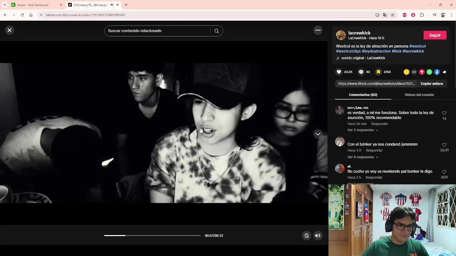This screenshot has height=256, width=456.
Task: Close the TikTok browser tab
Action: (x=118, y=5)
